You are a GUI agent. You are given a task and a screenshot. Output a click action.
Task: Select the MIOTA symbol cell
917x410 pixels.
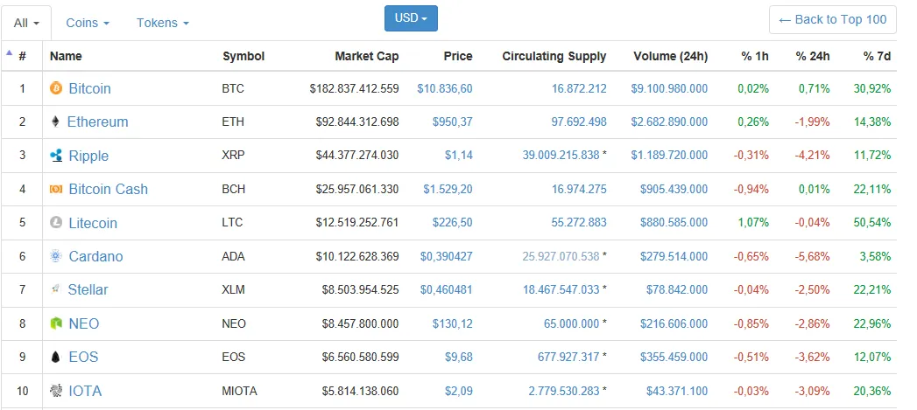239,391
